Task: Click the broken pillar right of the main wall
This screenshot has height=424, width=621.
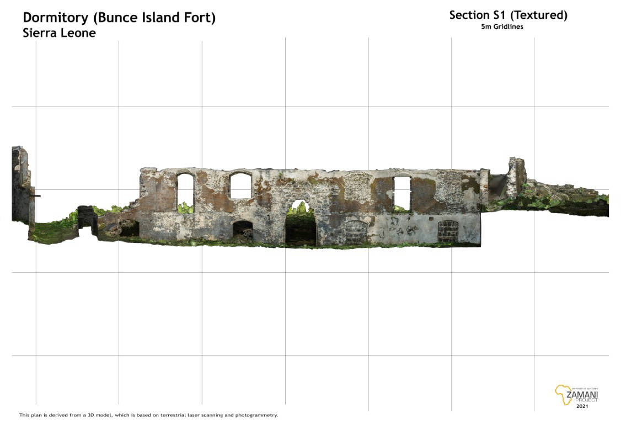Action: [x=516, y=176]
